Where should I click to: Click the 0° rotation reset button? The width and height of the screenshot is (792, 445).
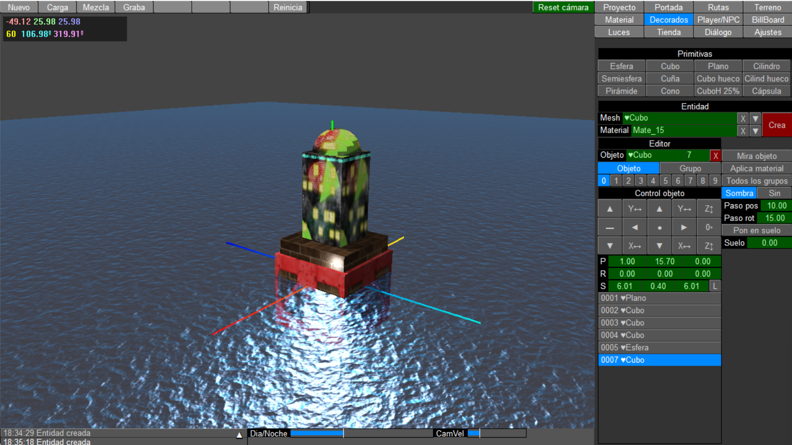pyautogui.click(x=709, y=227)
